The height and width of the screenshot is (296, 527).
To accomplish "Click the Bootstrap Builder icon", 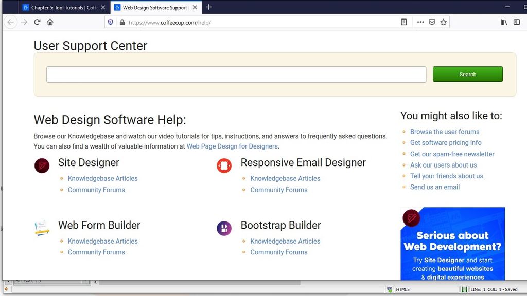I will click(x=224, y=228).
